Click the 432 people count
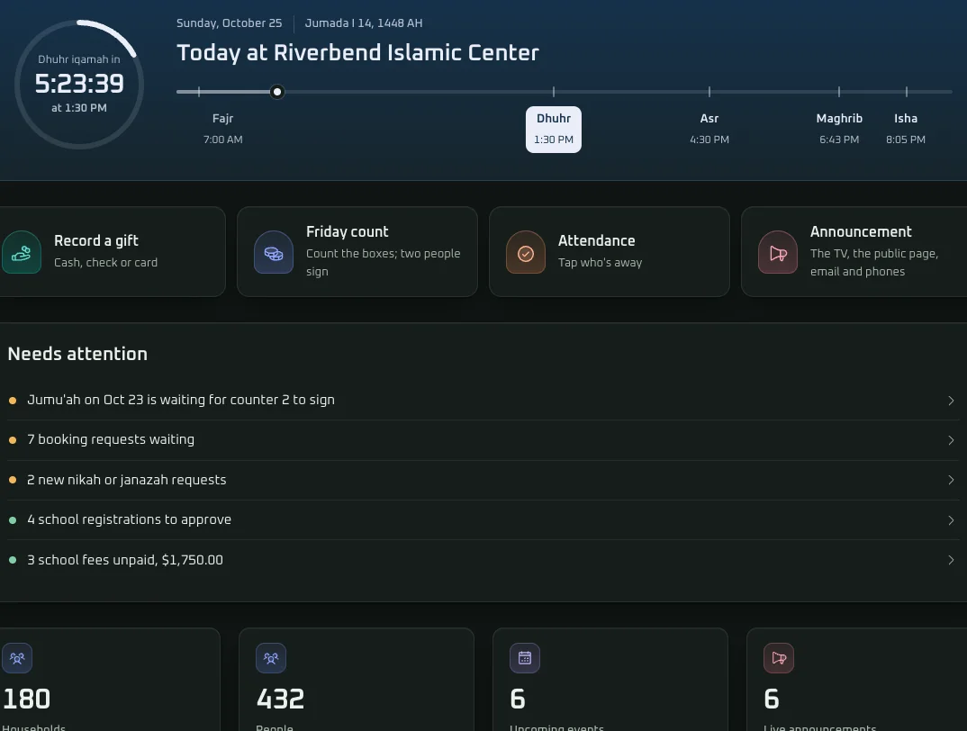967x731 pixels. [x=280, y=699]
